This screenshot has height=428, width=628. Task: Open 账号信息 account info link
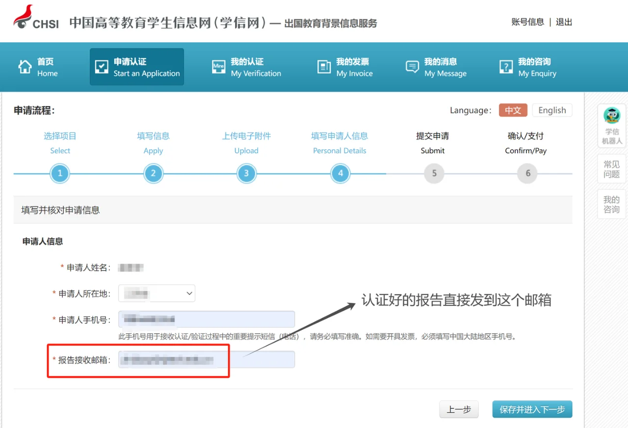[x=527, y=22]
